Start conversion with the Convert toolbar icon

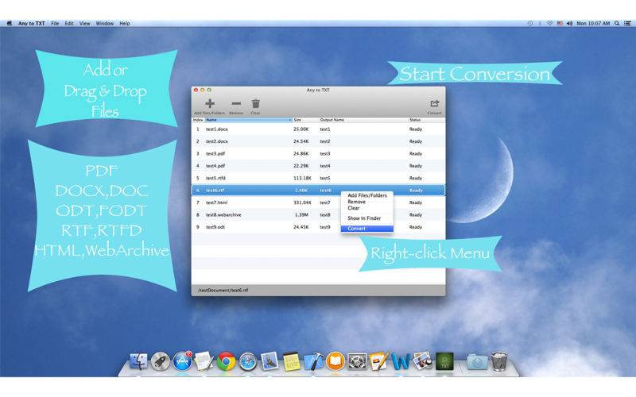coord(434,104)
